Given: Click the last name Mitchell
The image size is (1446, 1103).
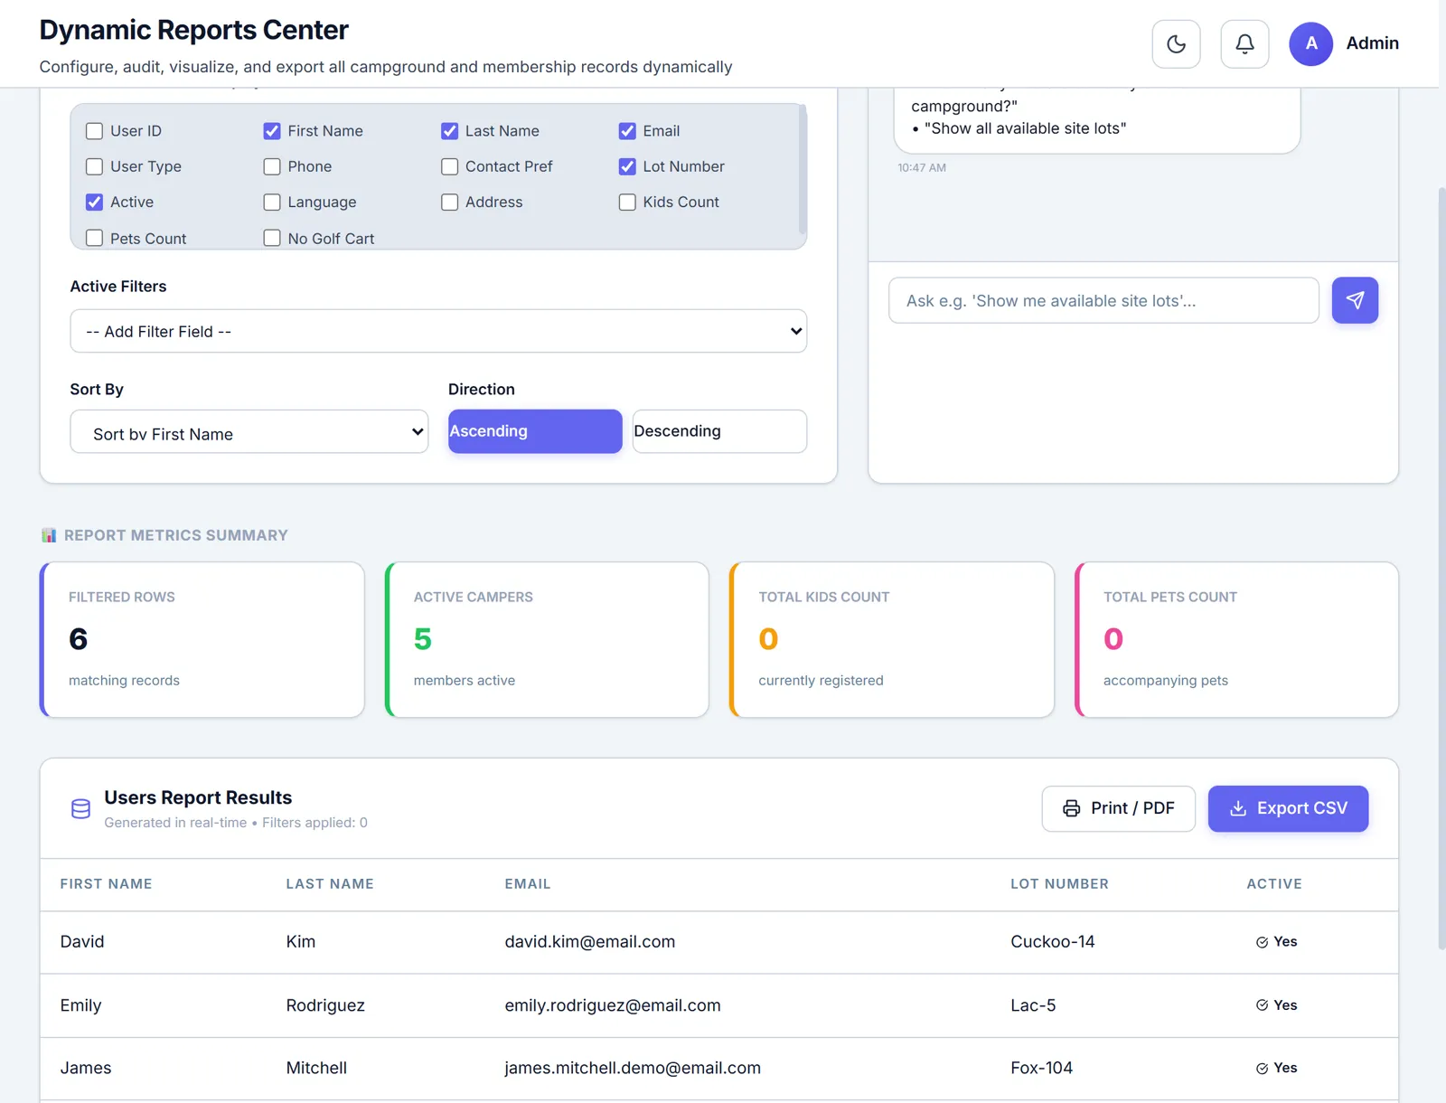Looking at the screenshot, I should tap(316, 1069).
